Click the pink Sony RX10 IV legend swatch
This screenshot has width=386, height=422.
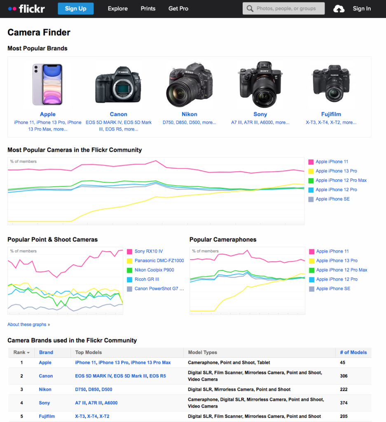[x=130, y=251]
